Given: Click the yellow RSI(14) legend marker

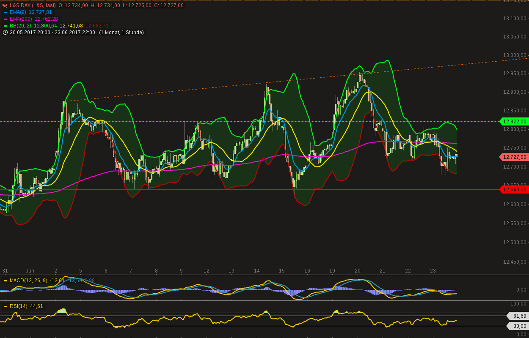Looking at the screenshot, I should click(6, 307).
